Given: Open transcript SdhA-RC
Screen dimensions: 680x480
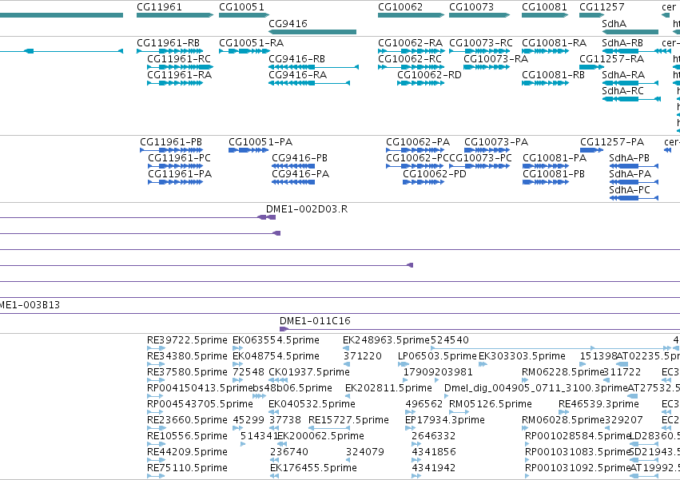Looking at the screenshot, I should tap(622, 90).
